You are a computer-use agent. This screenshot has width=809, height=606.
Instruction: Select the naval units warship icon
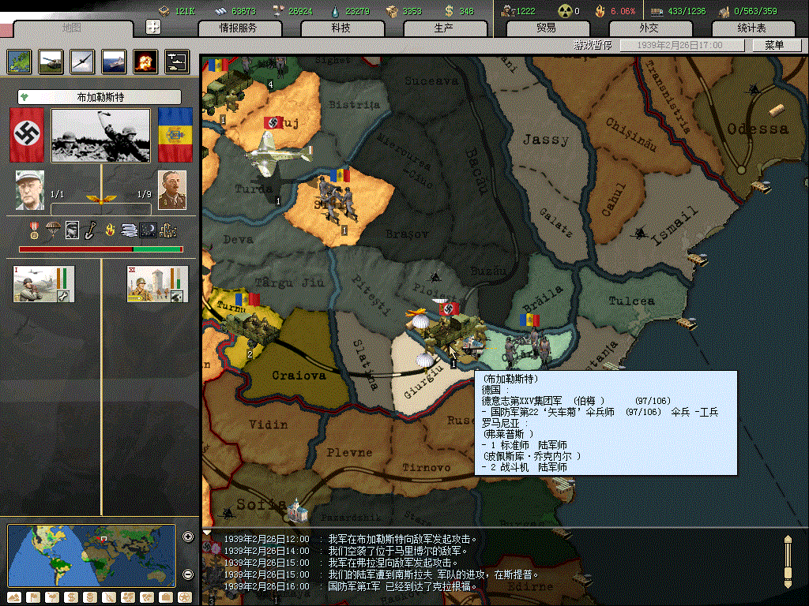point(114,62)
